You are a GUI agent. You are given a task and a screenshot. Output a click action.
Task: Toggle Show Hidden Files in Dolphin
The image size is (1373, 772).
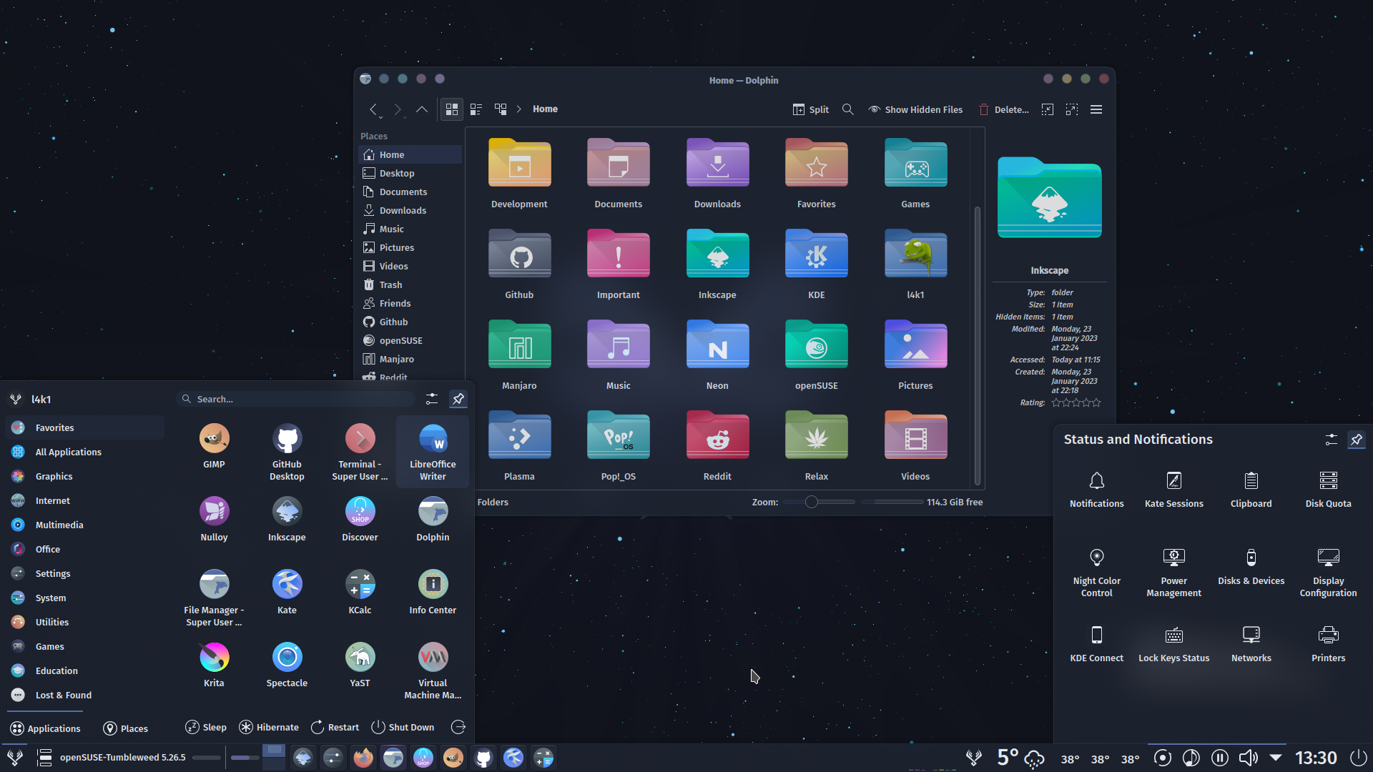point(915,109)
